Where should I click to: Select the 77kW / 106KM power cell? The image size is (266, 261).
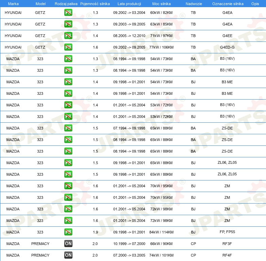[x=161, y=47]
